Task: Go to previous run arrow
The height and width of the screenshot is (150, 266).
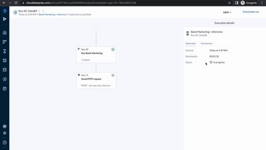Action: click(39, 11)
